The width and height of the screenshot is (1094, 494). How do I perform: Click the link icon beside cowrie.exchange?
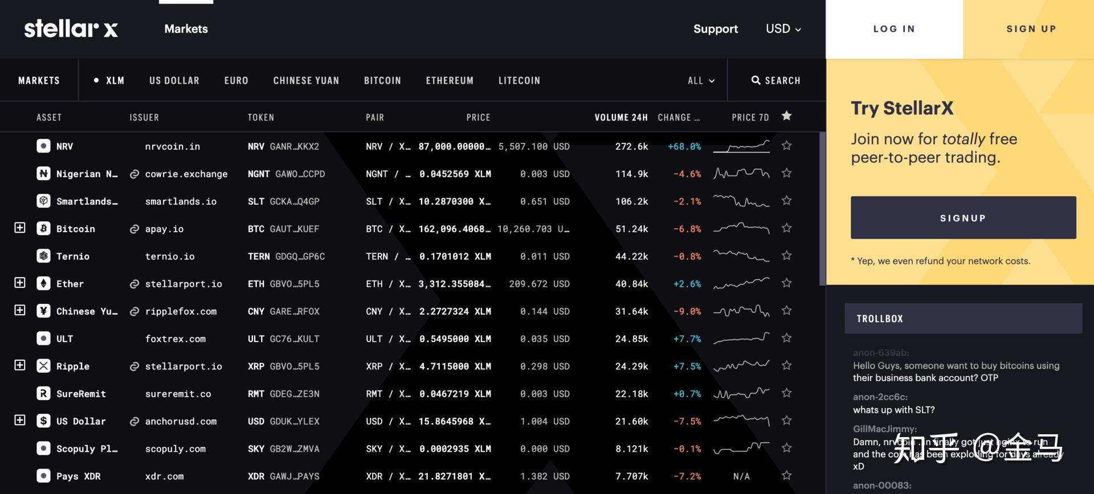click(134, 174)
